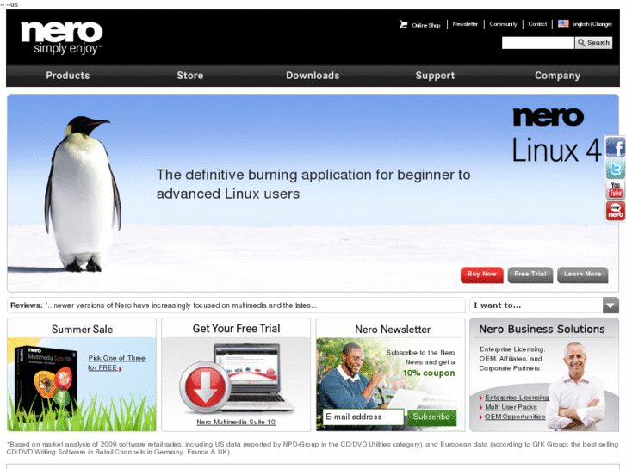Click the Facebook icon on the right sidebar
626x469 pixels.
pos(615,148)
